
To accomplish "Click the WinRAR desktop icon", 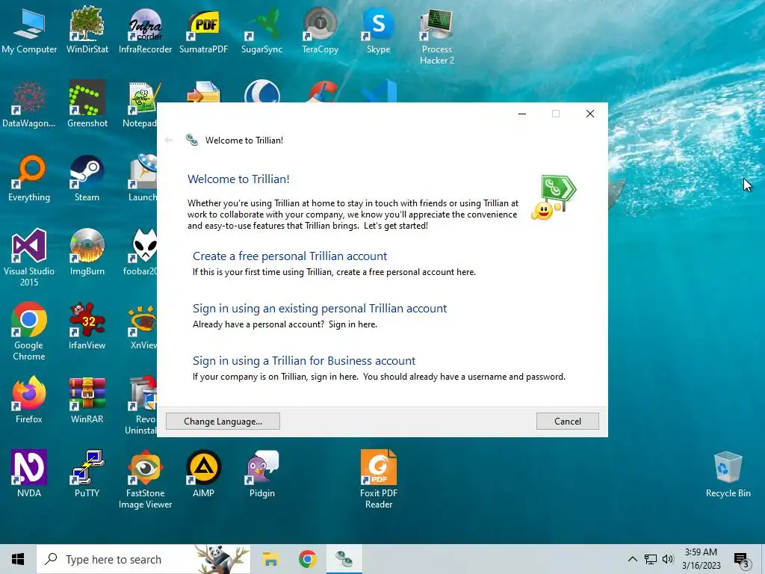I will pyautogui.click(x=87, y=401).
